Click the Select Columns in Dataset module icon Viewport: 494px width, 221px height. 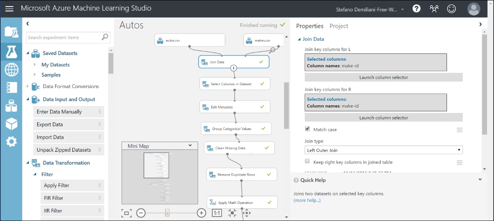coord(206,84)
